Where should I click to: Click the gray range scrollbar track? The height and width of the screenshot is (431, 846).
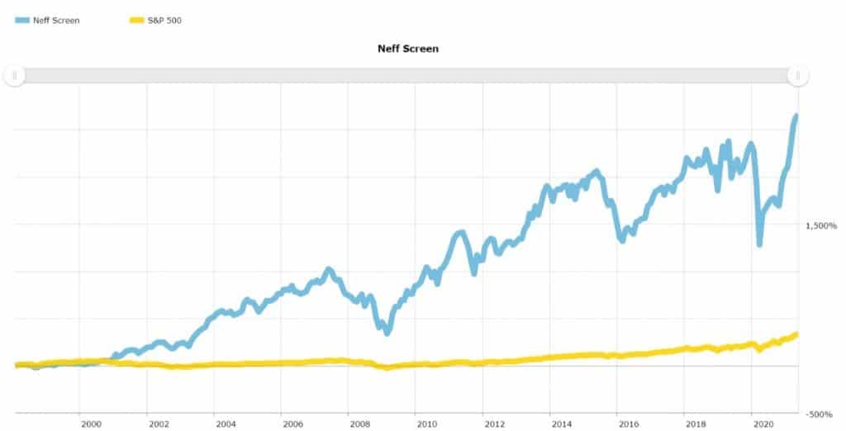coord(406,75)
